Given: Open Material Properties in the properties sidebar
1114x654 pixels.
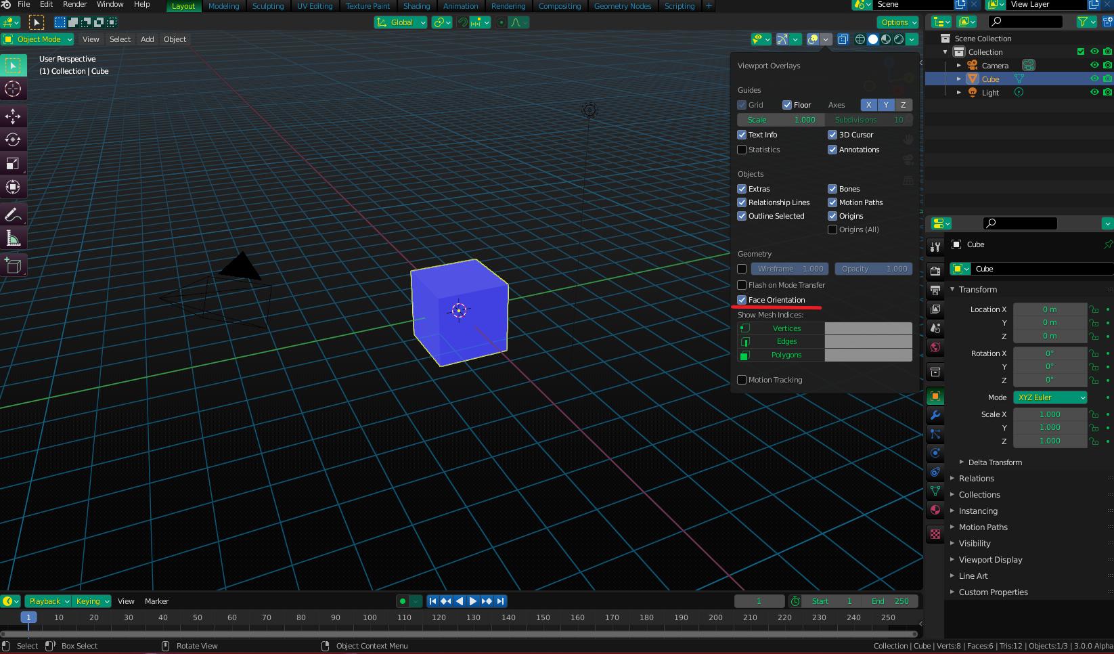Looking at the screenshot, I should pyautogui.click(x=935, y=510).
